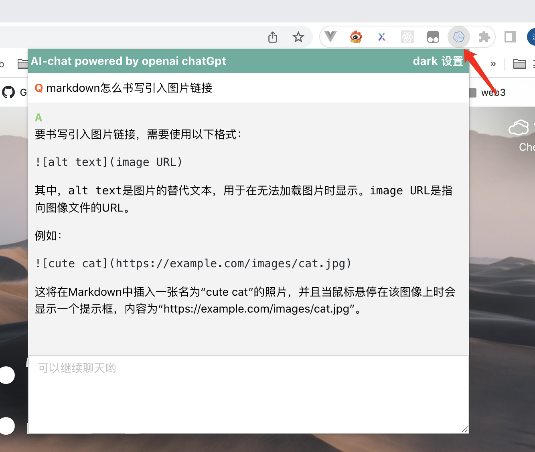Open the GitHub bookmark icon
This screenshot has width=535, height=452.
[x=8, y=93]
